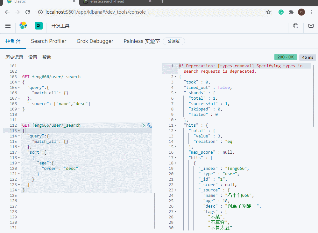Click the "_source" line with name and desc
Image resolution: width=318 pixels, height=233 pixels.
pos(59,104)
